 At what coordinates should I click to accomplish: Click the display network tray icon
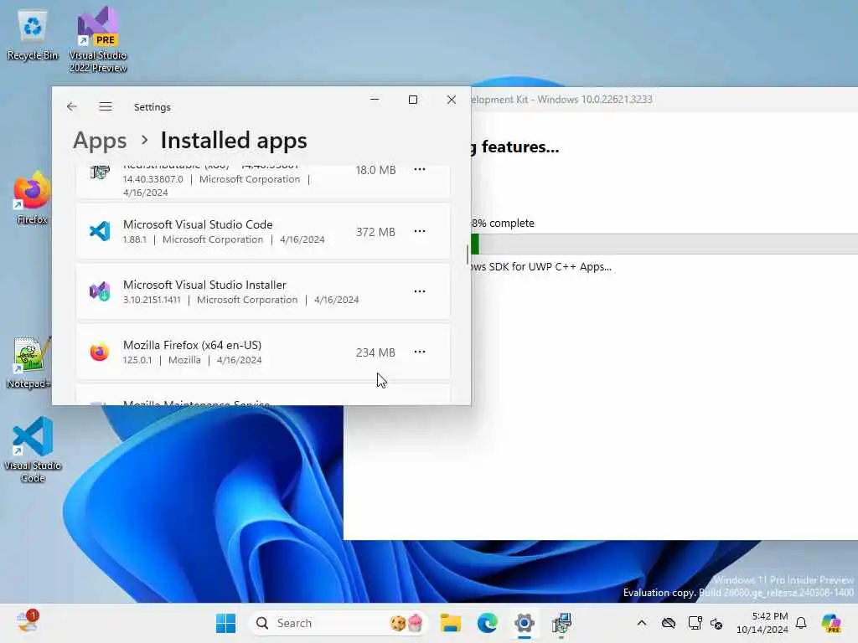point(695,623)
